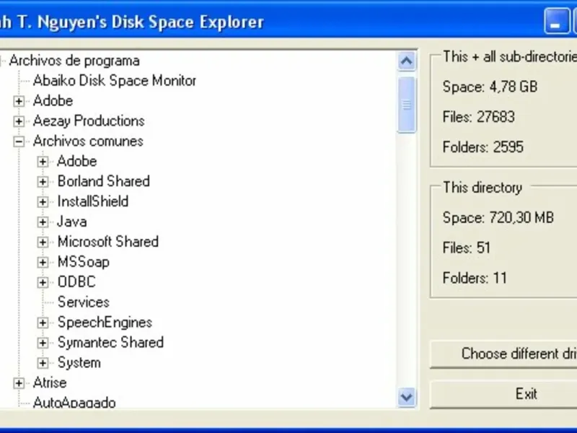Expand the Java subfolder
The height and width of the screenshot is (433, 577).
click(x=43, y=222)
